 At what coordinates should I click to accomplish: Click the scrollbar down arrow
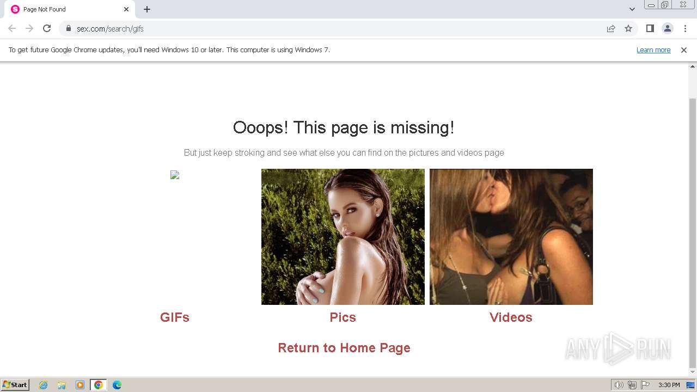click(693, 373)
